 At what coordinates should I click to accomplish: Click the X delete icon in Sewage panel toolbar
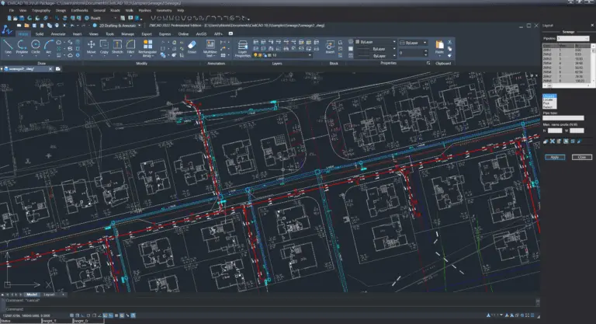pos(553,141)
